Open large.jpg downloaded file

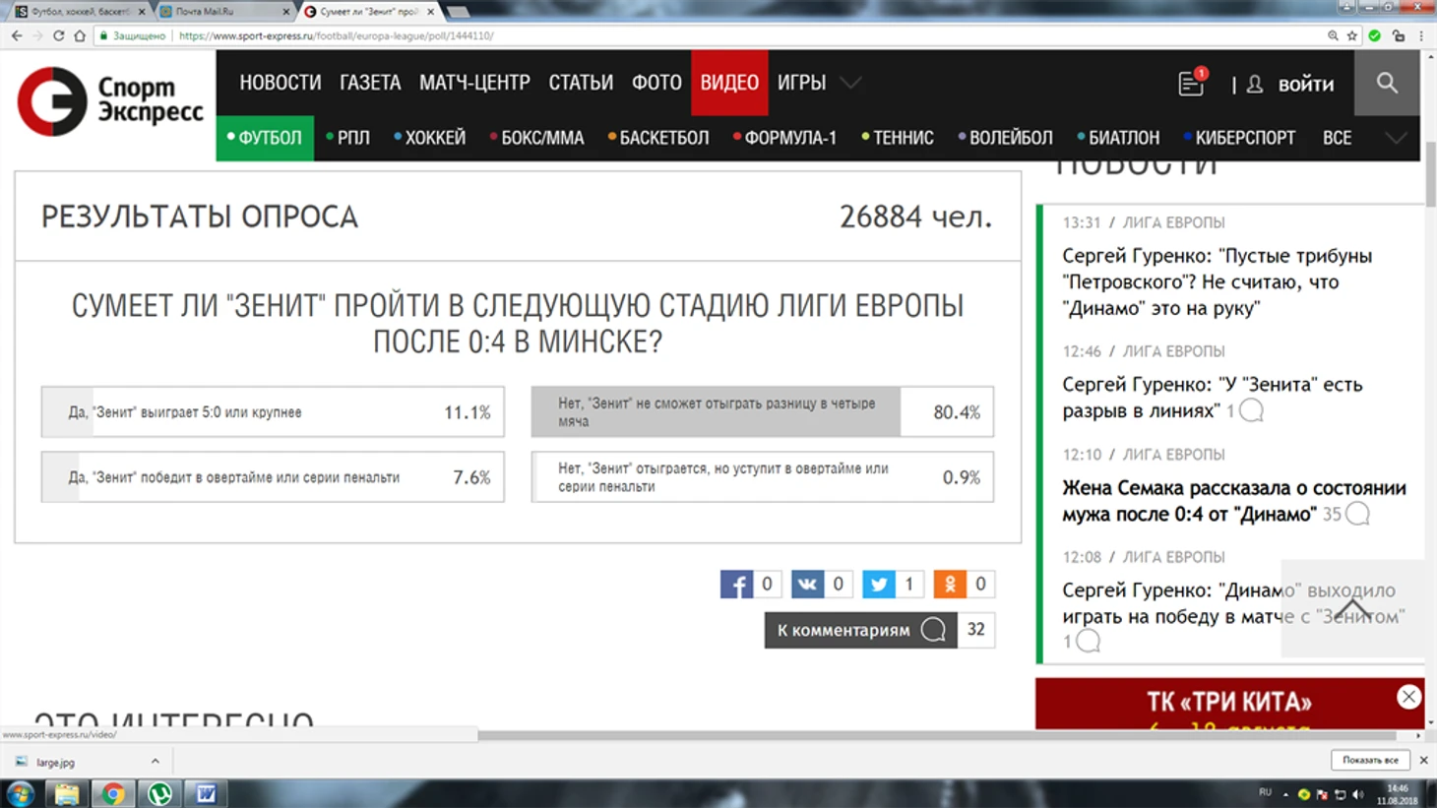coord(55,762)
